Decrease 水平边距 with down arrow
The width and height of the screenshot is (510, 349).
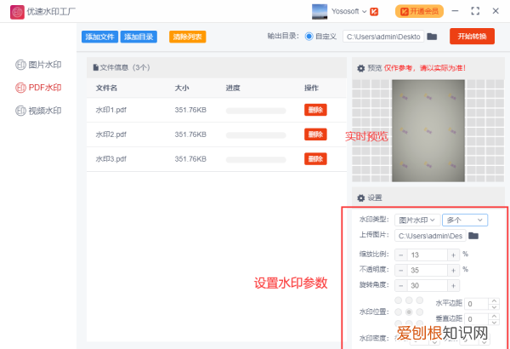[x=494, y=307]
